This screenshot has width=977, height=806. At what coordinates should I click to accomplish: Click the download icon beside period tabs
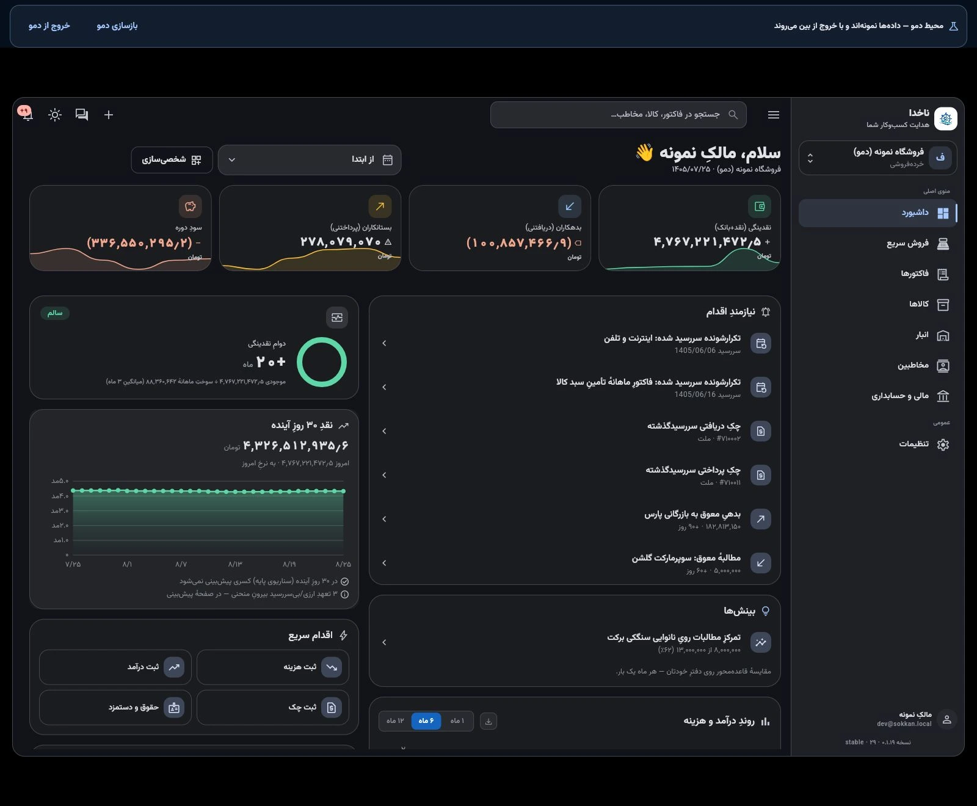488,721
